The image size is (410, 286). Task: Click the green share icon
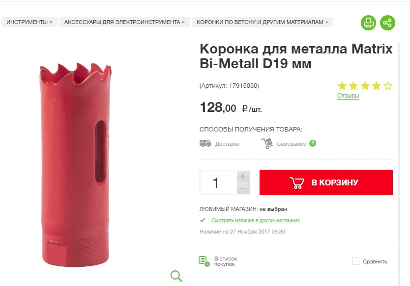387,23
